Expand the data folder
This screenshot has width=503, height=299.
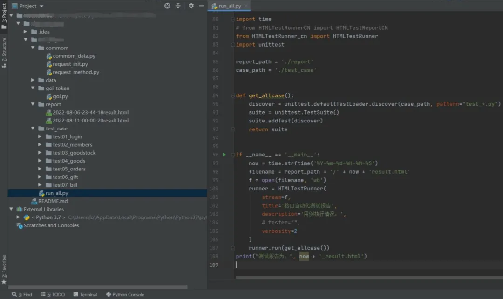(x=33, y=80)
